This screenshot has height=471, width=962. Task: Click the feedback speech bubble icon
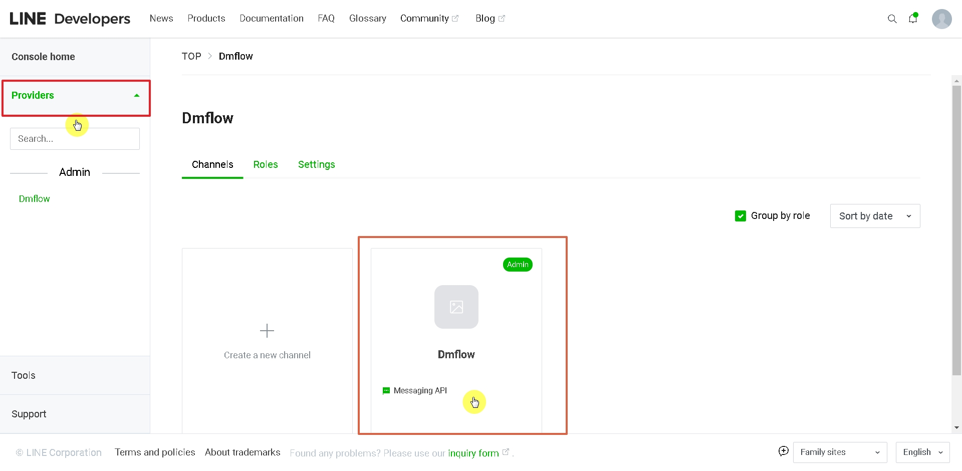click(x=784, y=451)
